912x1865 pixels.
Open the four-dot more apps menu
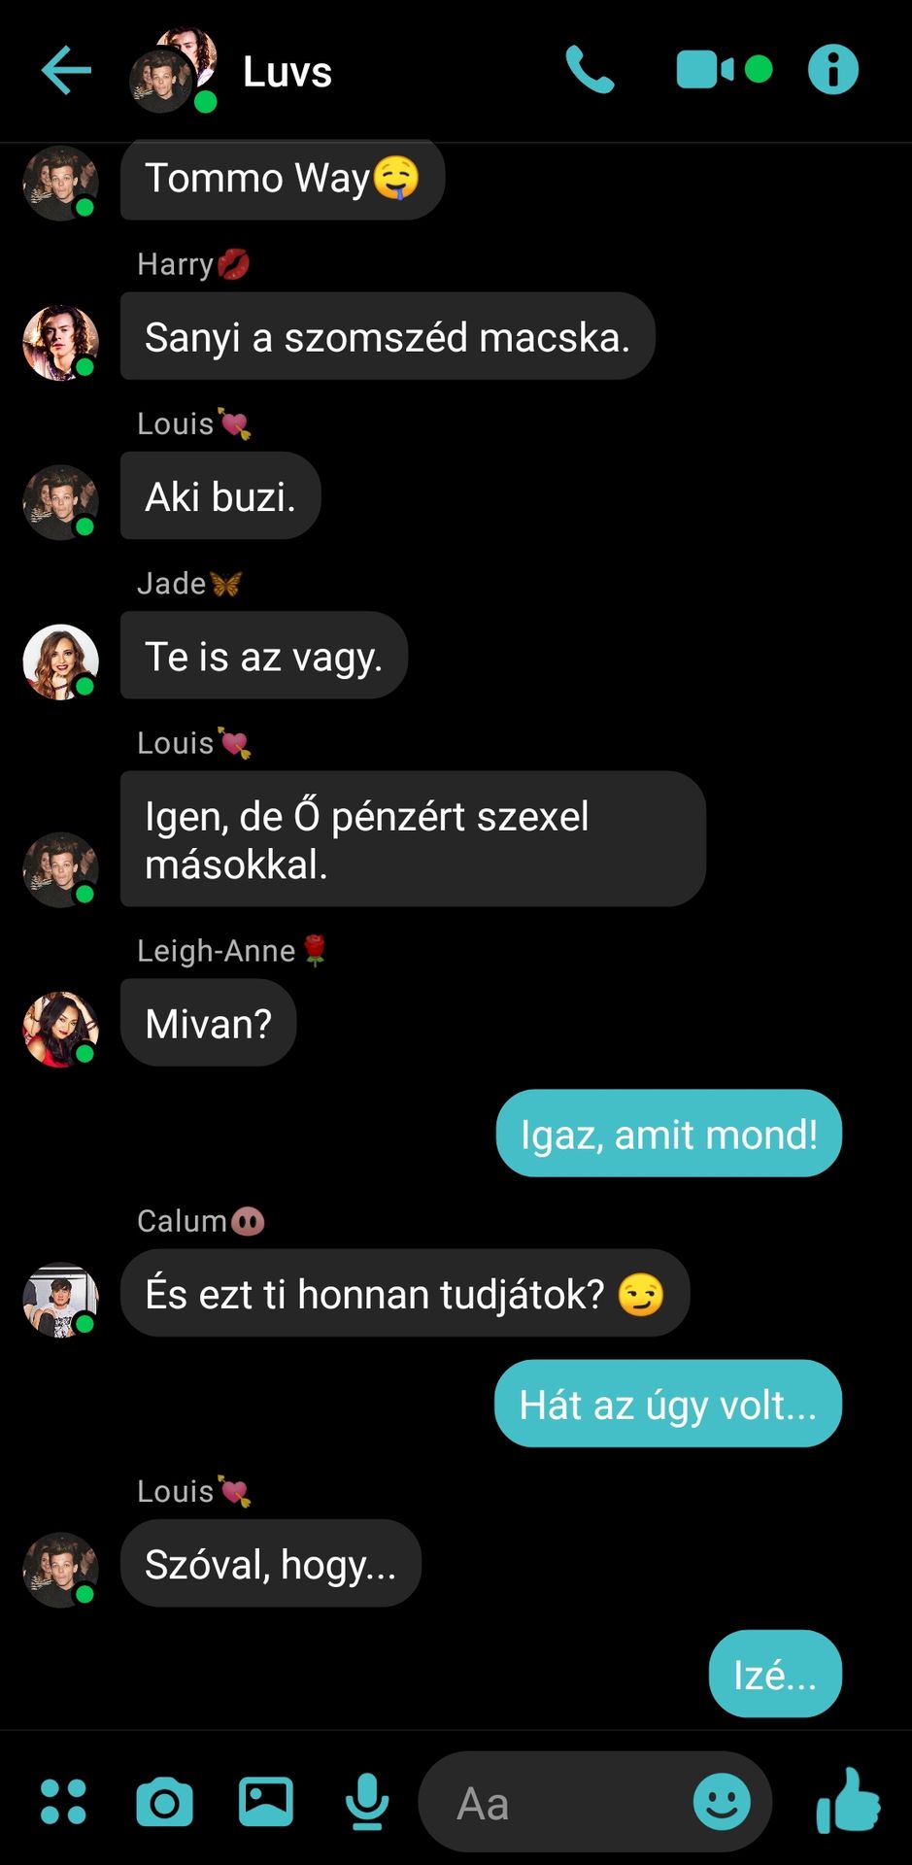tap(63, 1802)
